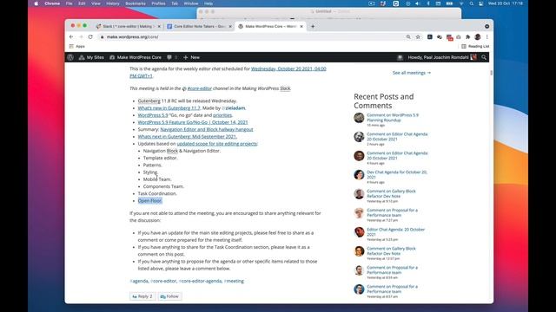The width and height of the screenshot is (556, 312).
Task: Open the WordPress 5.9 link
Action: [153, 115]
